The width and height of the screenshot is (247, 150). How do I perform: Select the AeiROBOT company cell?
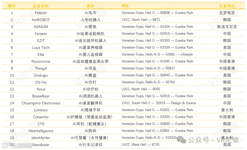pos(41,20)
